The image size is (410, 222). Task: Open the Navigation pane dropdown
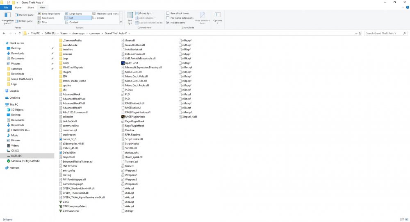point(7,18)
